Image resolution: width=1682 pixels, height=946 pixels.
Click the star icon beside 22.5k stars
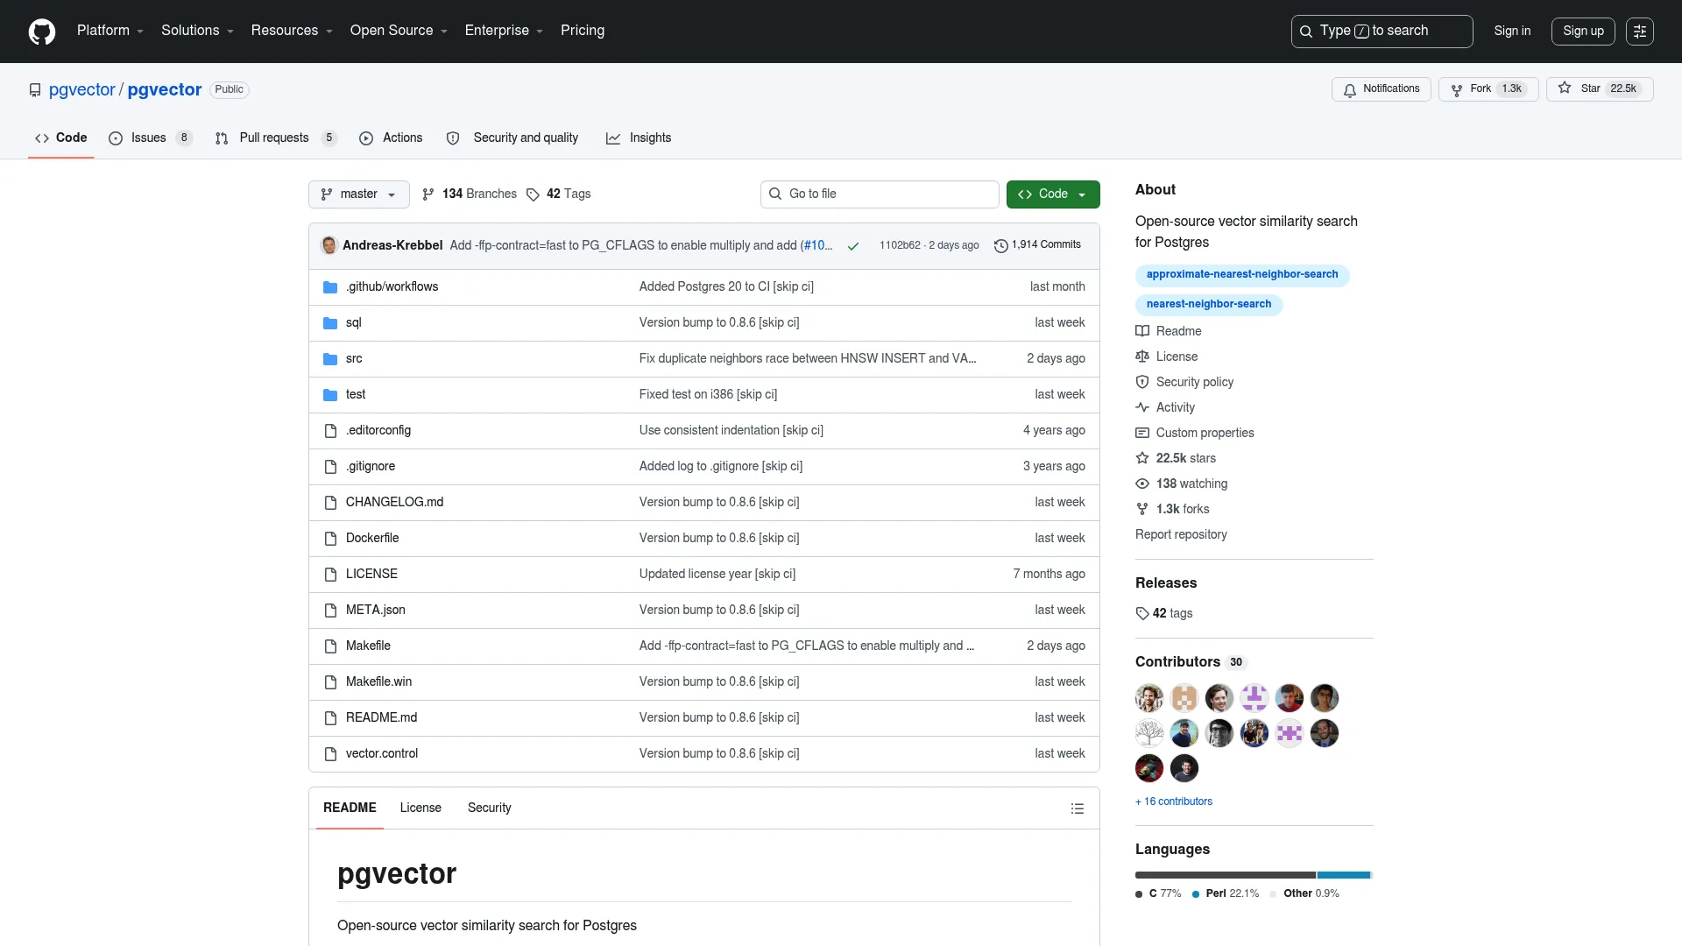point(1142,458)
